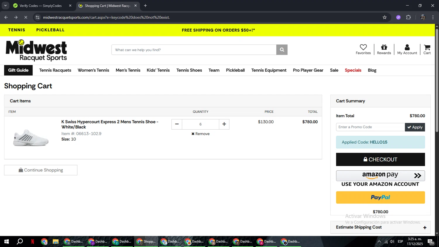Increase quantity with the plus button
This screenshot has height=247, width=439.
click(224, 124)
